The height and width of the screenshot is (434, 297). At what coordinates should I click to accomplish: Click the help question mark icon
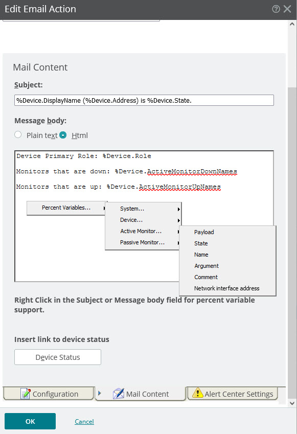(276, 9)
